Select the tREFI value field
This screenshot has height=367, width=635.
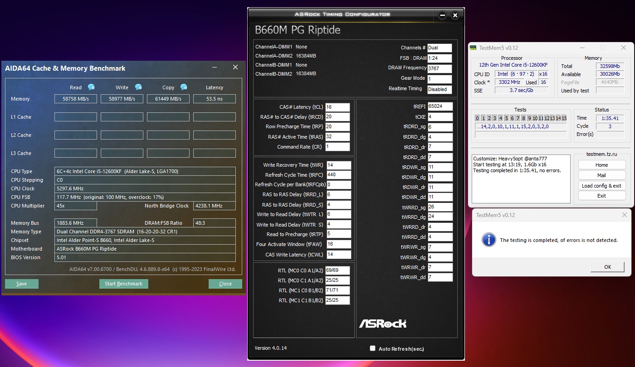pyautogui.click(x=440, y=107)
